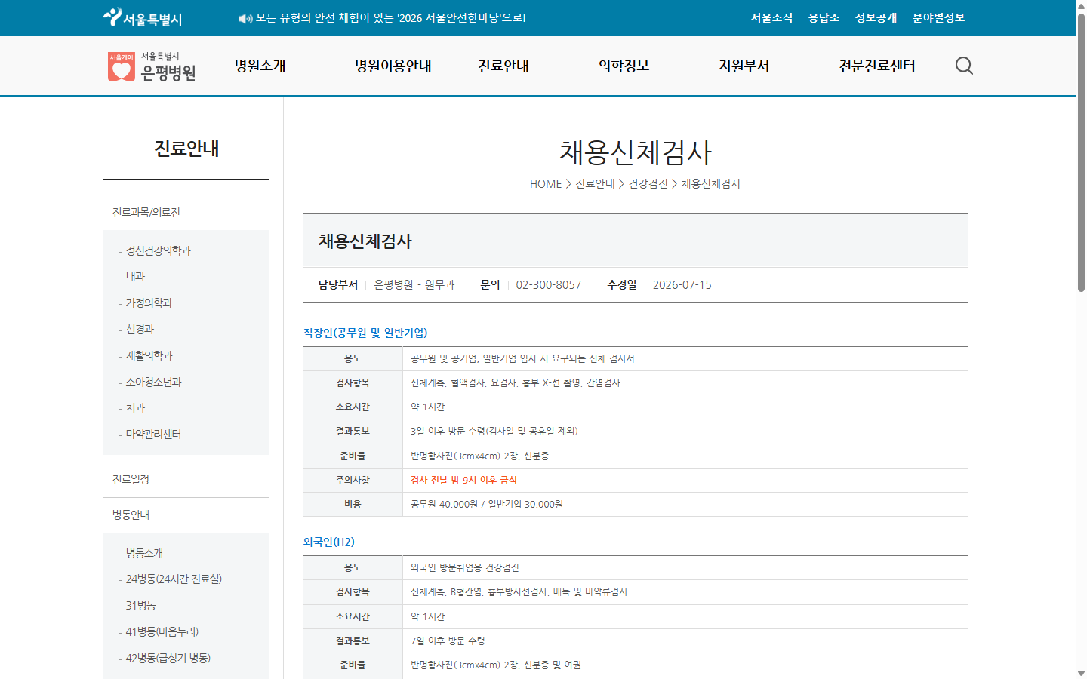Click the 응답소 link
The height and width of the screenshot is (679, 1087).
[x=824, y=17]
